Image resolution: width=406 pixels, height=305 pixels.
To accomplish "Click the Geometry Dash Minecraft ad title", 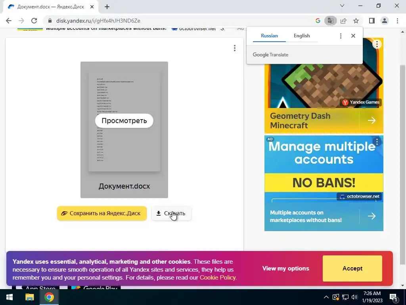I will pos(300,121).
